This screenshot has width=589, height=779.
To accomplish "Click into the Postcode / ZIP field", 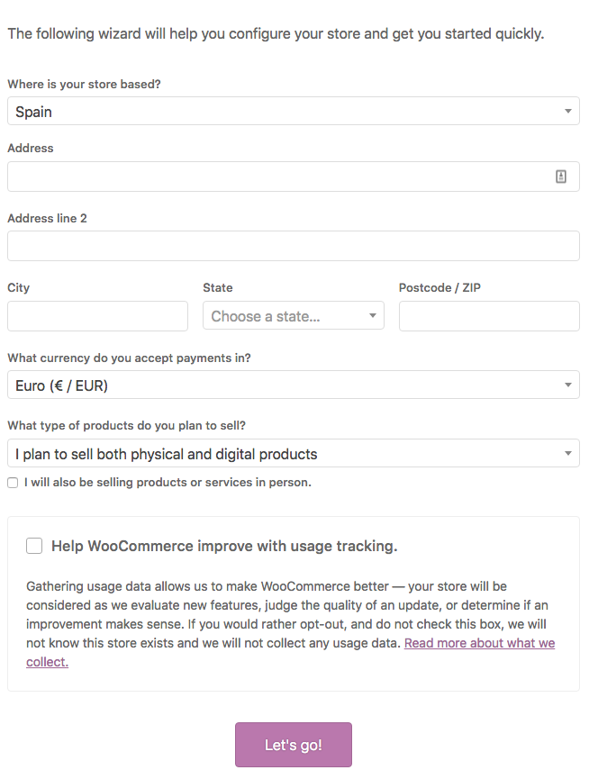I will pos(489,316).
